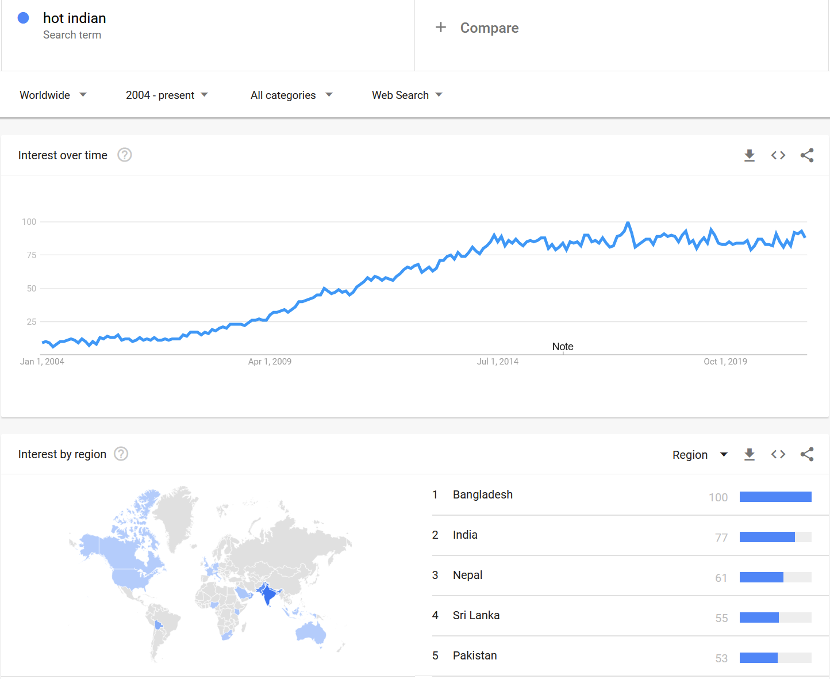This screenshot has width=830, height=679.
Task: Click the Note marker on the timeline
Action: tap(563, 347)
